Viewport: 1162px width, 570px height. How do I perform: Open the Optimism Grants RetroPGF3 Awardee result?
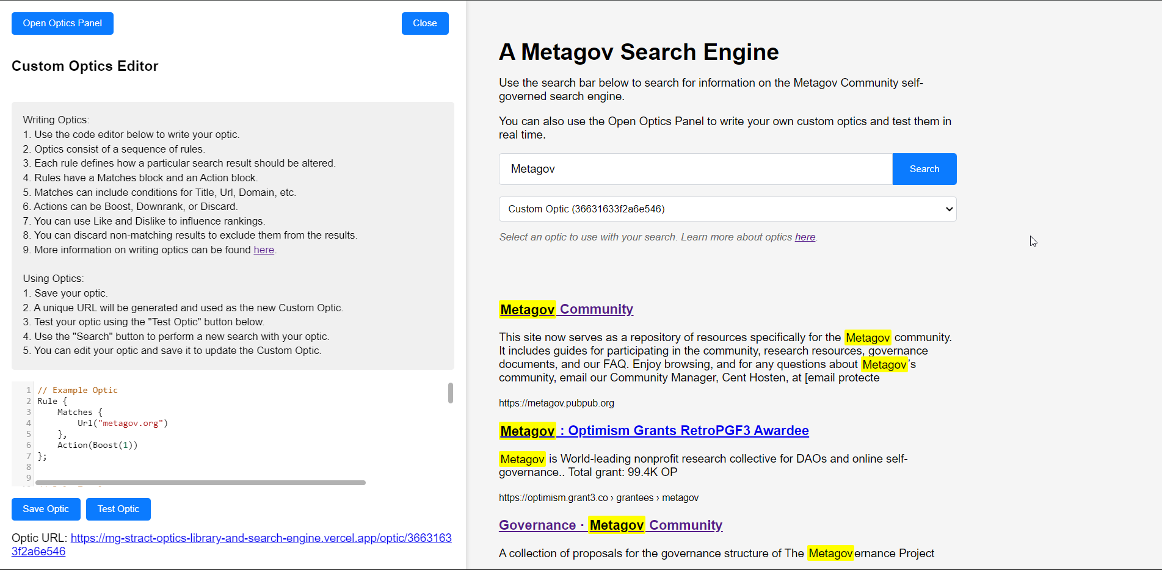tap(654, 430)
